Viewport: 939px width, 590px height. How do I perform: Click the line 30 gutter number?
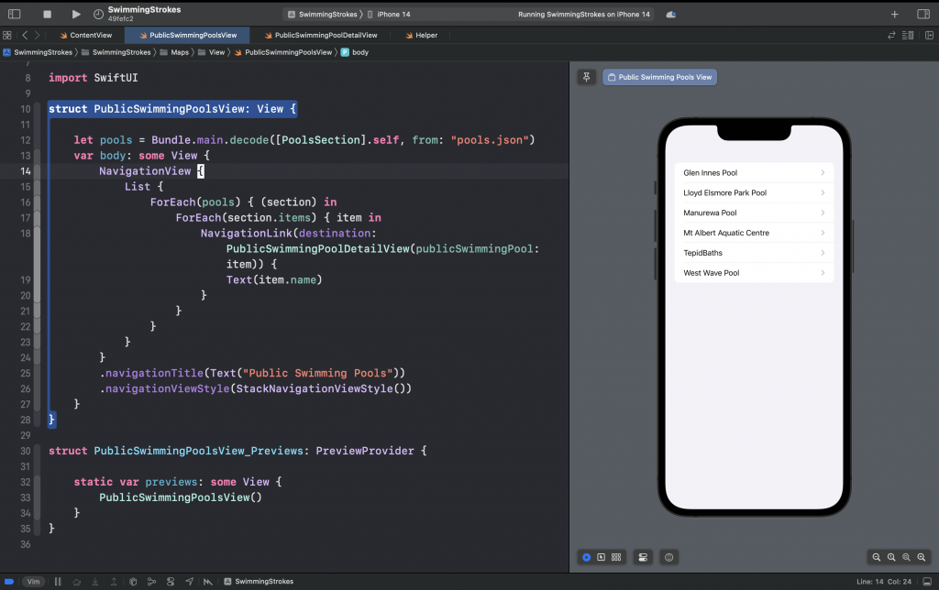pyautogui.click(x=25, y=451)
